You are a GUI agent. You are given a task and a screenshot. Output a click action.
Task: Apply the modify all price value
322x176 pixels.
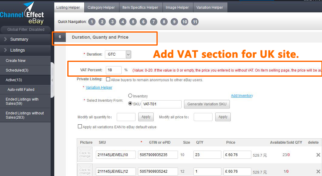pos(223,117)
